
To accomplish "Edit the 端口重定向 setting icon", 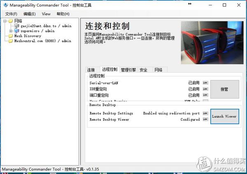I will pyautogui.click(x=205, y=95).
